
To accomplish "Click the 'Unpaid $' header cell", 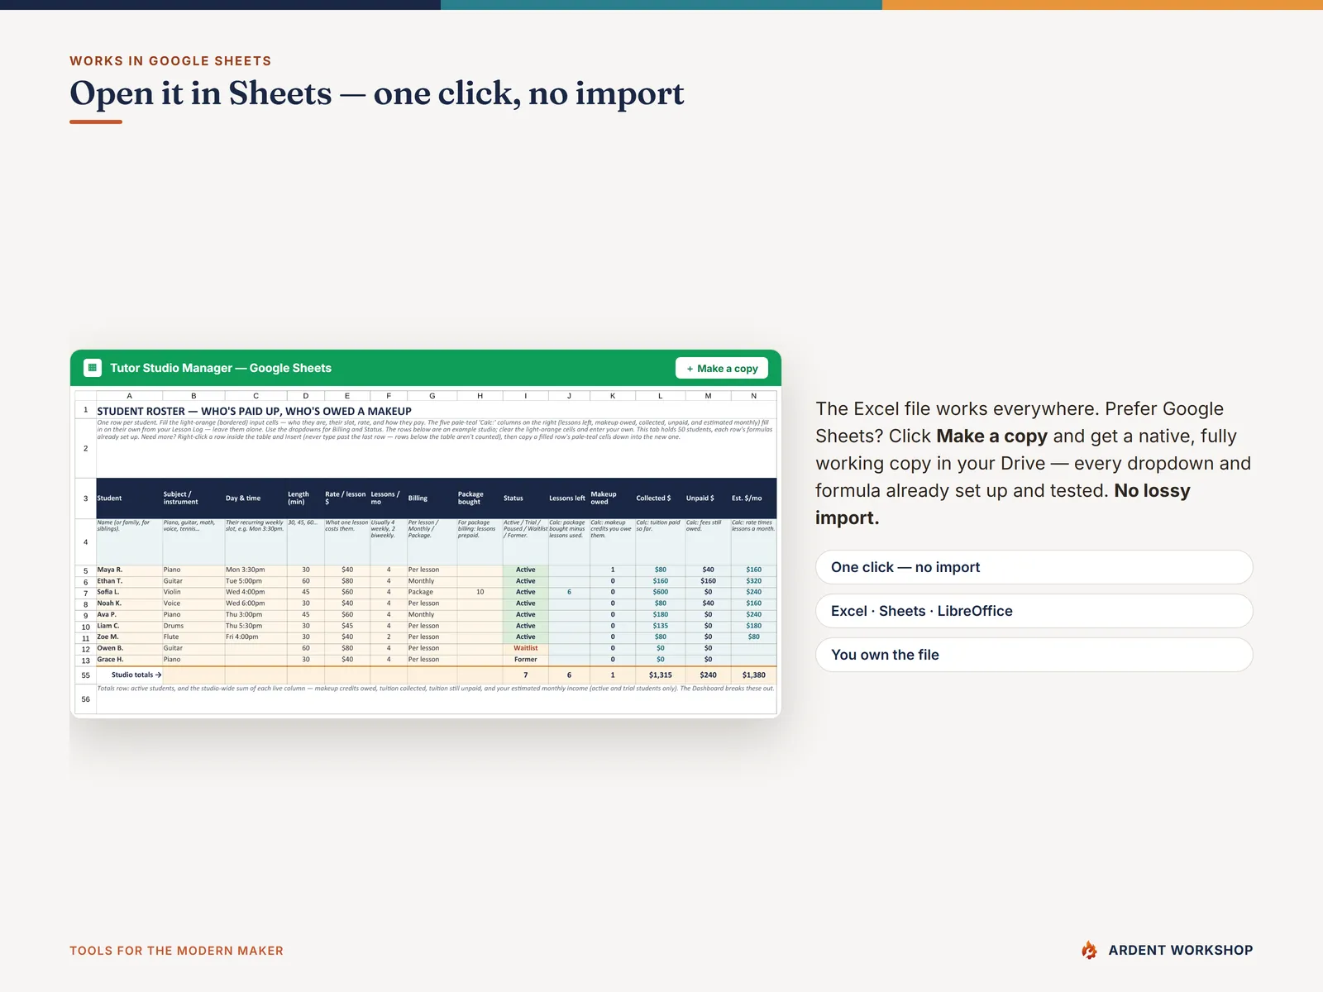I will pyautogui.click(x=708, y=498).
